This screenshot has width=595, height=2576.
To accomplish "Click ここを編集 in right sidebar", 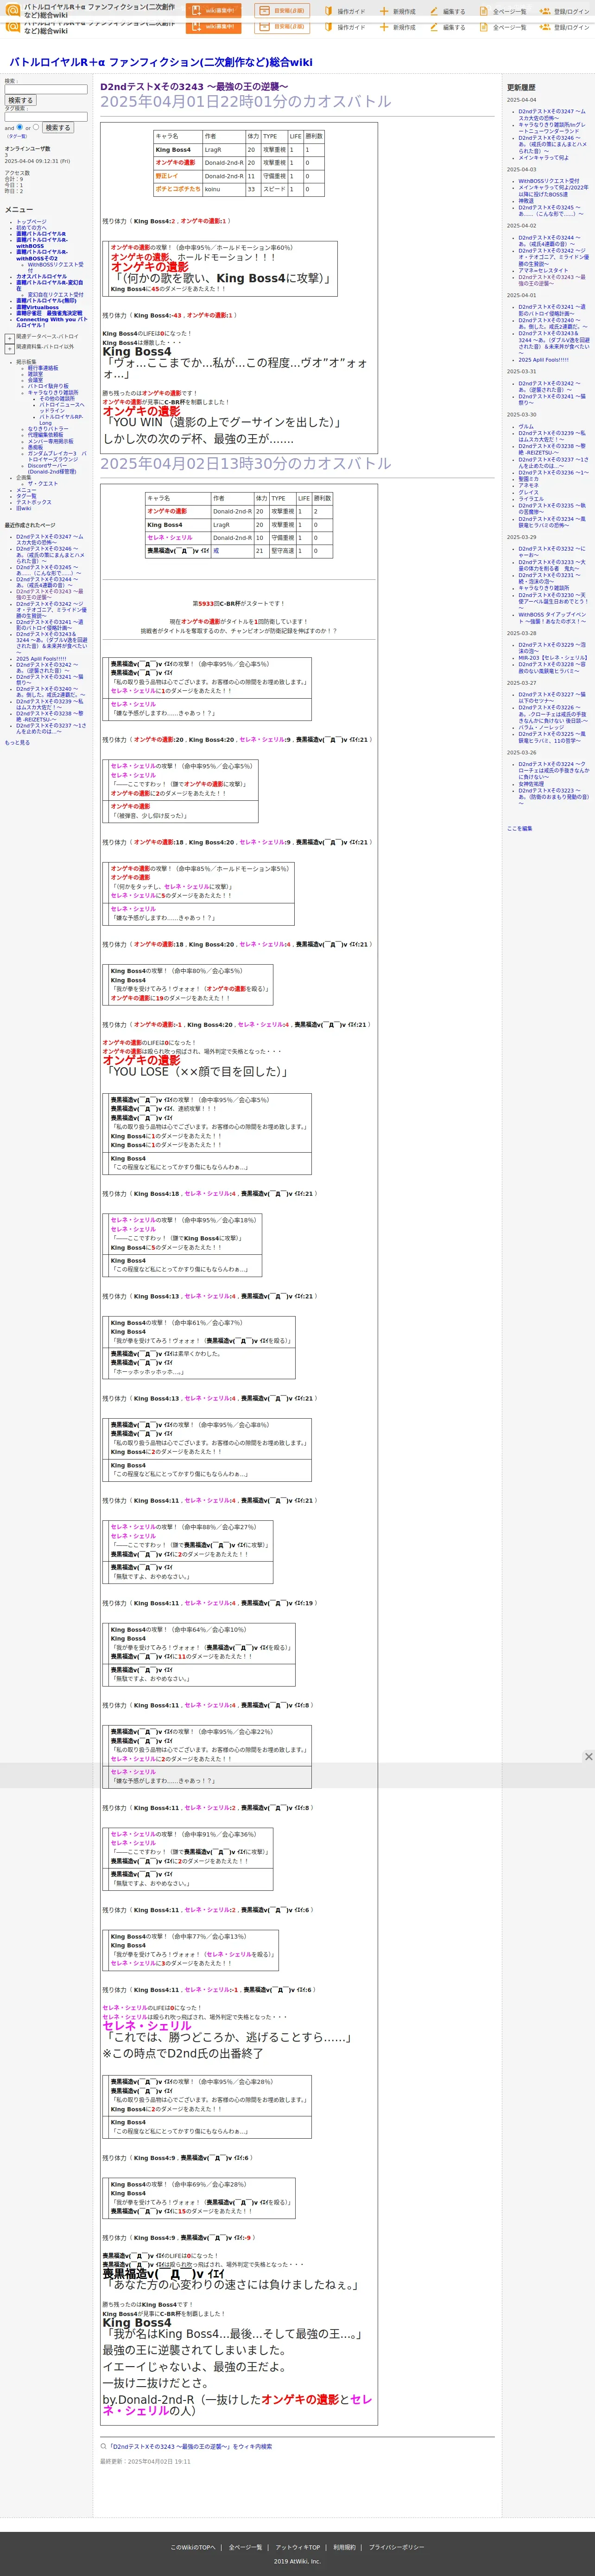I will (519, 828).
